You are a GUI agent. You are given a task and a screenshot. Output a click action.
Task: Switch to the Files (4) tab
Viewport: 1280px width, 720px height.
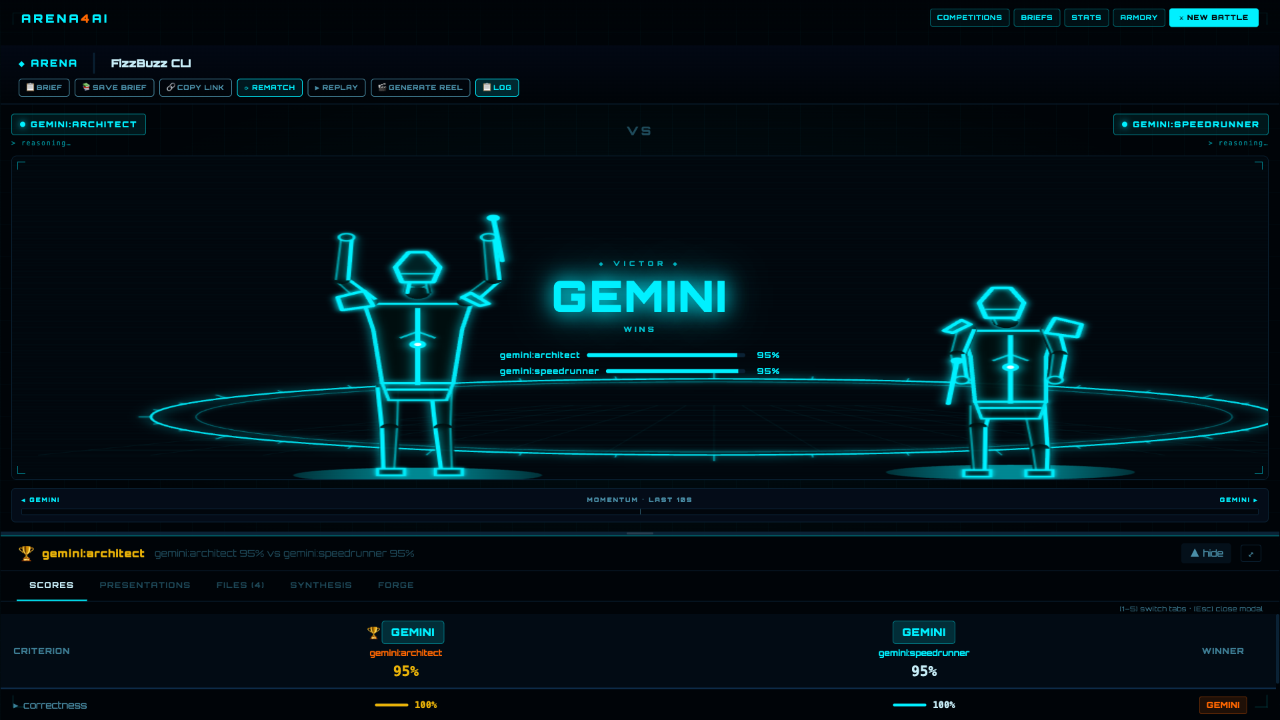[x=240, y=585]
